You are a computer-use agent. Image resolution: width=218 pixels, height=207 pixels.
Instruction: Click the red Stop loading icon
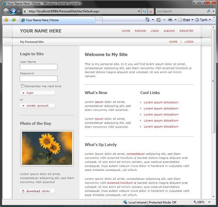click(x=151, y=11)
